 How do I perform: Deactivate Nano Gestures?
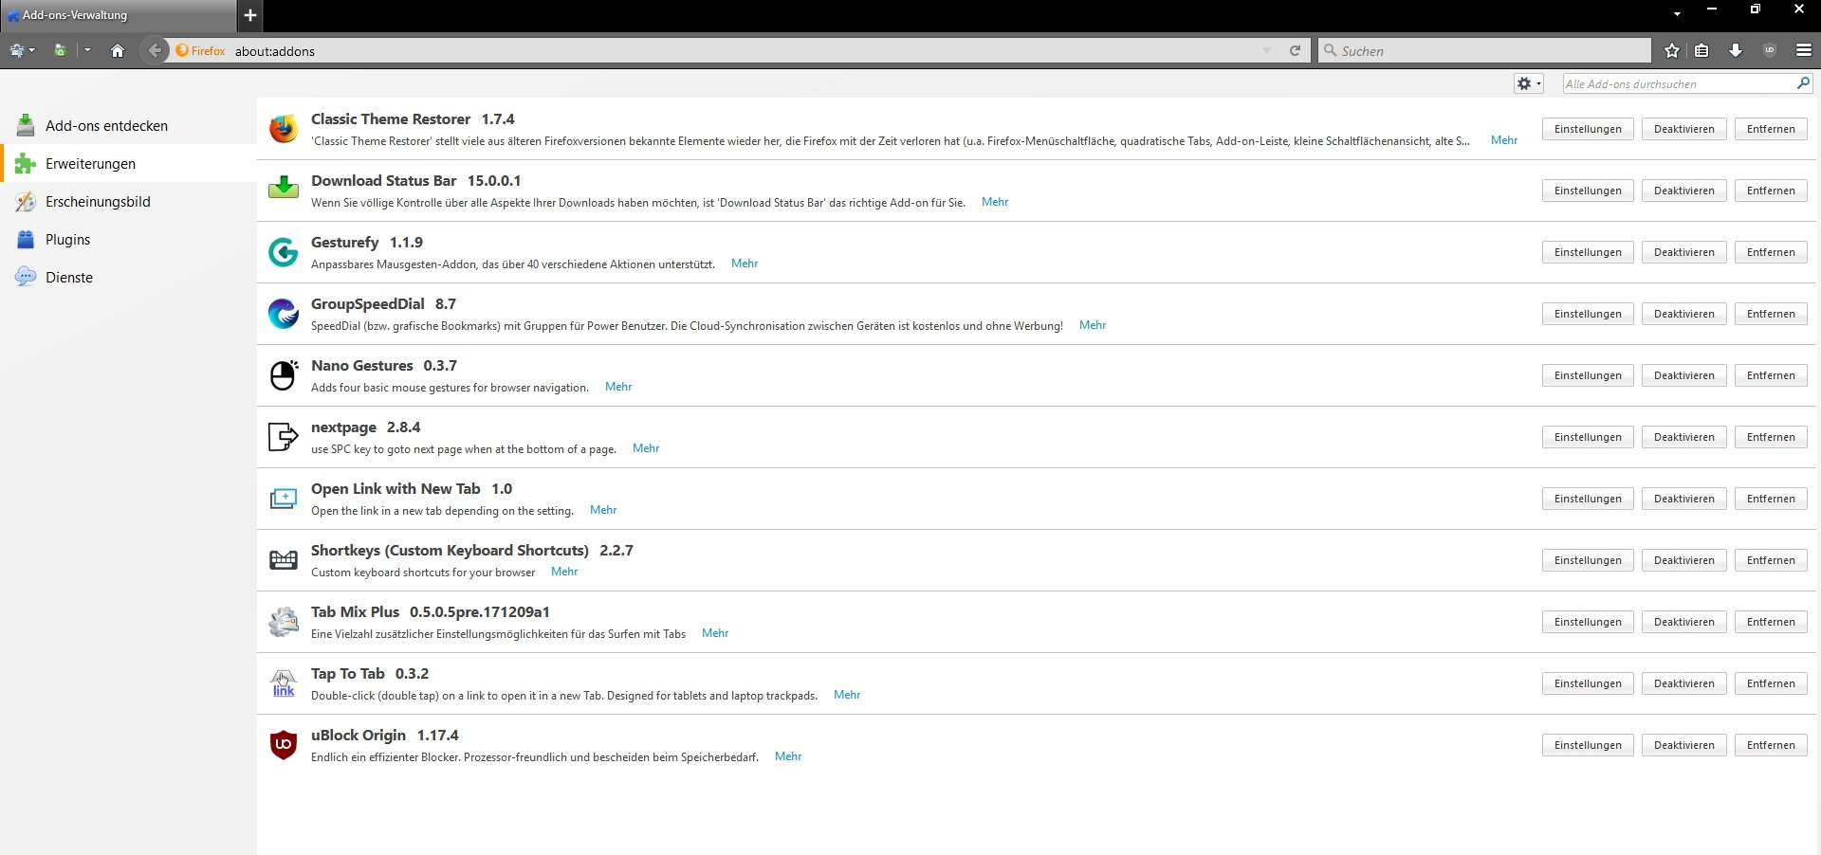[1684, 375]
